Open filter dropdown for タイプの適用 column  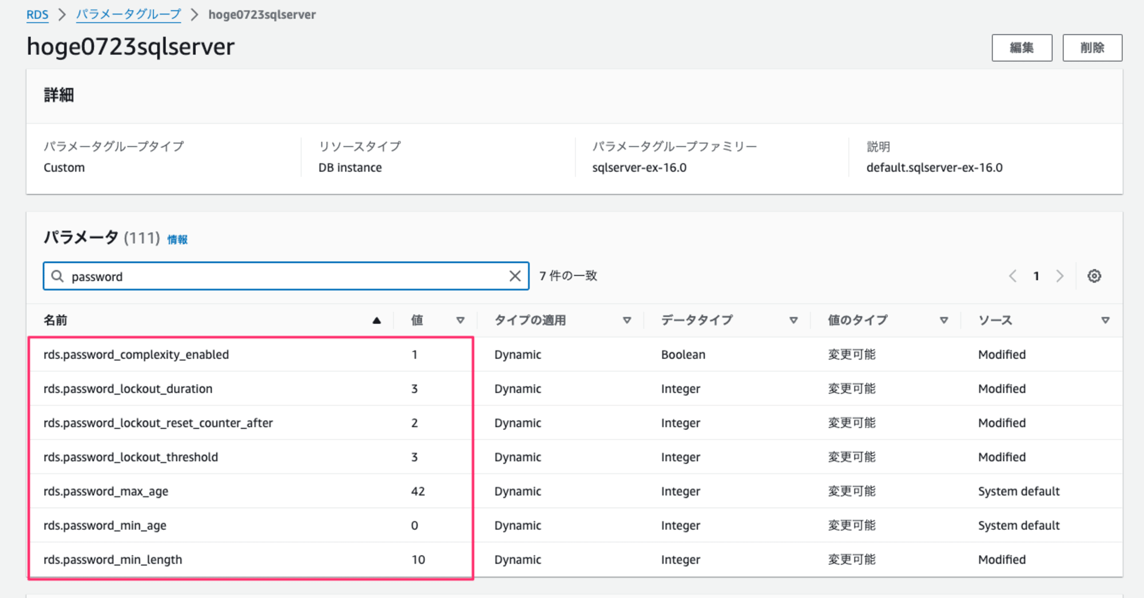627,321
